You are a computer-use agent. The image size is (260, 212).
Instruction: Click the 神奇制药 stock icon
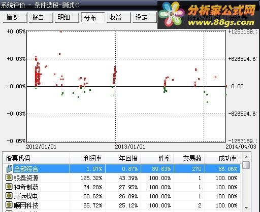pyautogui.click(x=9, y=187)
